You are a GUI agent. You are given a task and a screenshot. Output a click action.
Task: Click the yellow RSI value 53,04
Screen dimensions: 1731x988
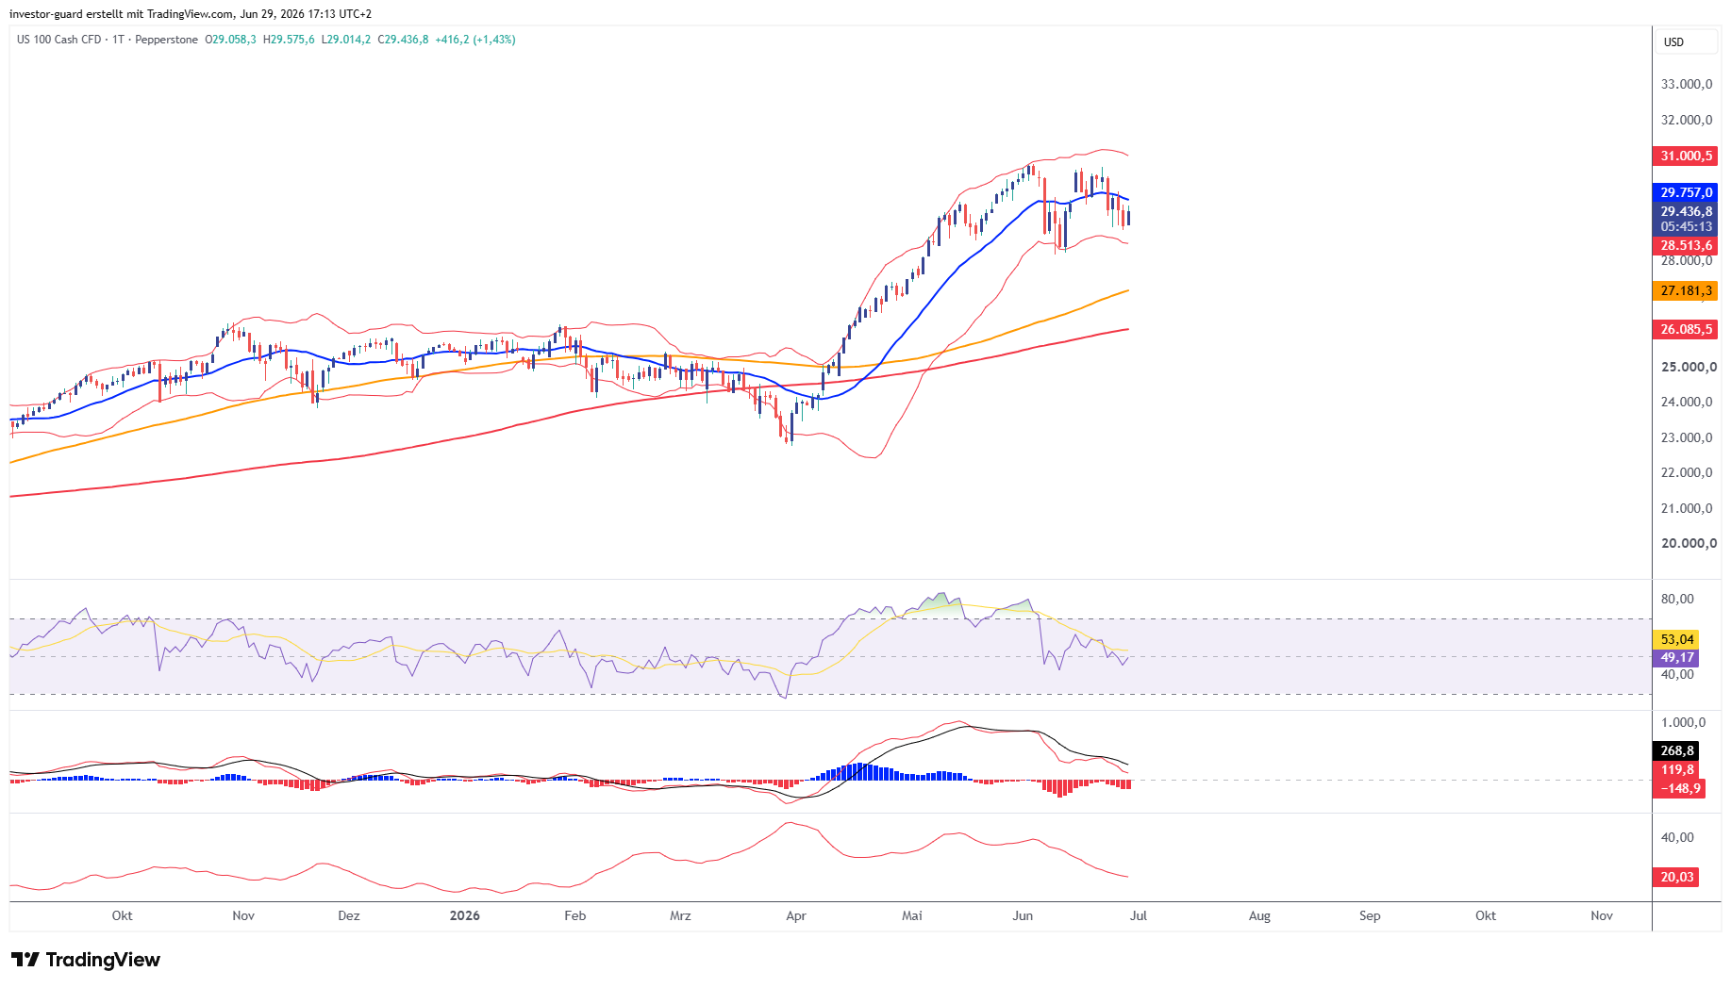[1676, 639]
